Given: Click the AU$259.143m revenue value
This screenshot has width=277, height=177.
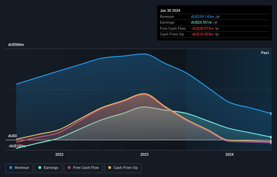Looking at the screenshot, I should (202, 17).
